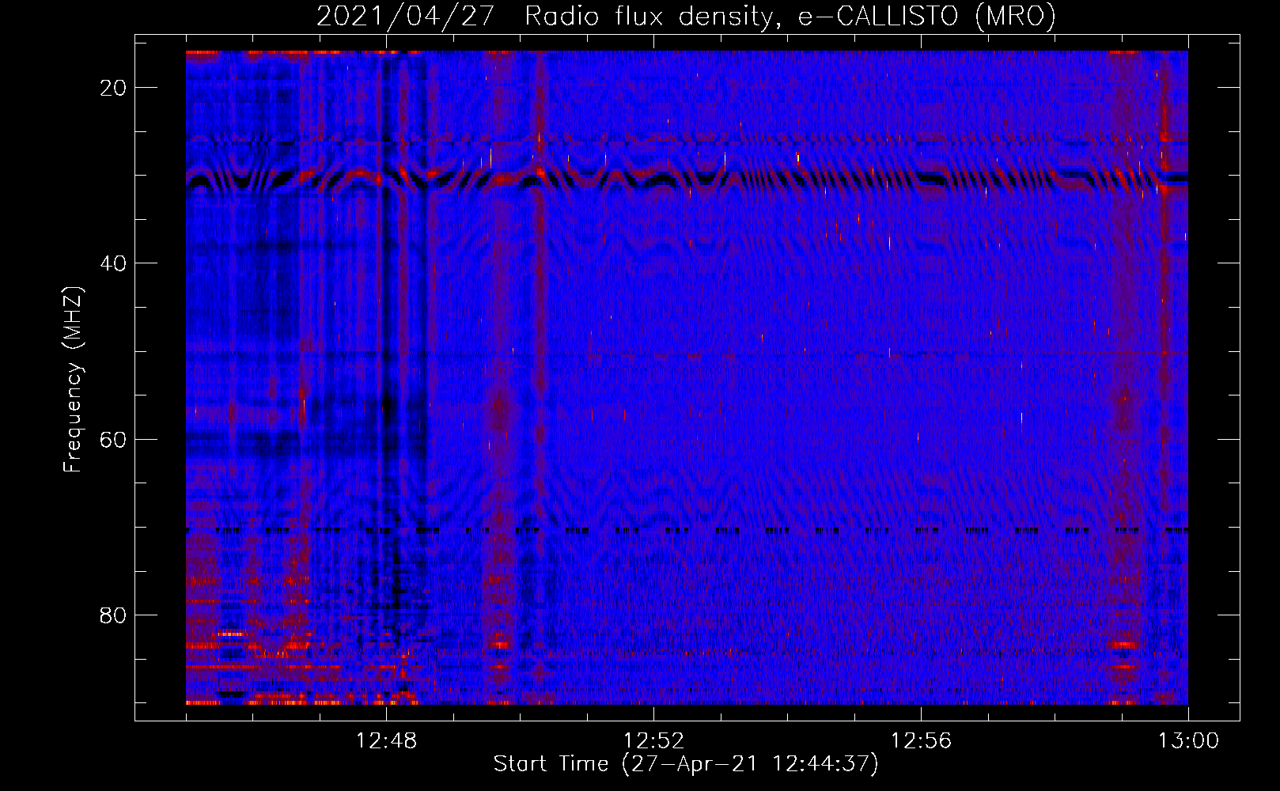Image resolution: width=1280 pixels, height=791 pixels.
Task: Click the '12:48' time tick label
Action: click(x=386, y=741)
